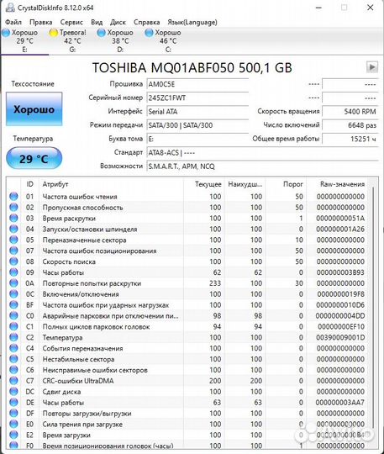Image resolution: width=384 pixels, height=454 pixels.
Task: Click the Текущее column header
Action: coord(204,184)
